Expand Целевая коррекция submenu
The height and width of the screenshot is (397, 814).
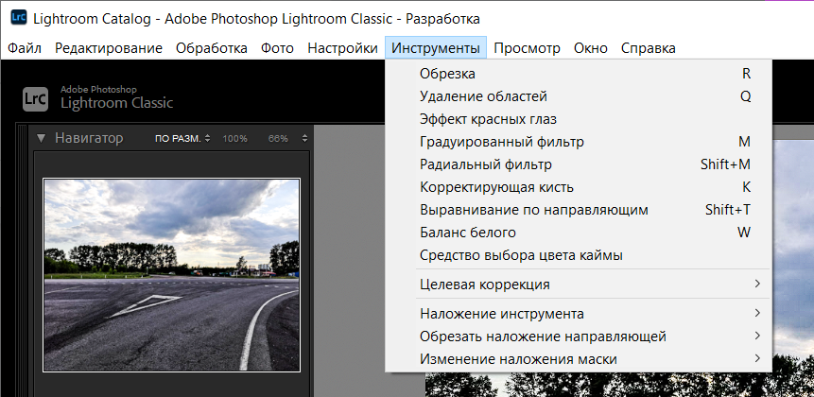pyautogui.click(x=484, y=285)
